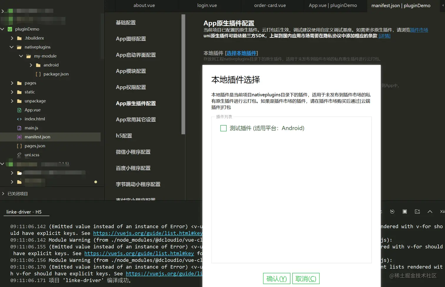445x287 pixels.
Task: Click the index.html file icon
Action: pos(19,119)
